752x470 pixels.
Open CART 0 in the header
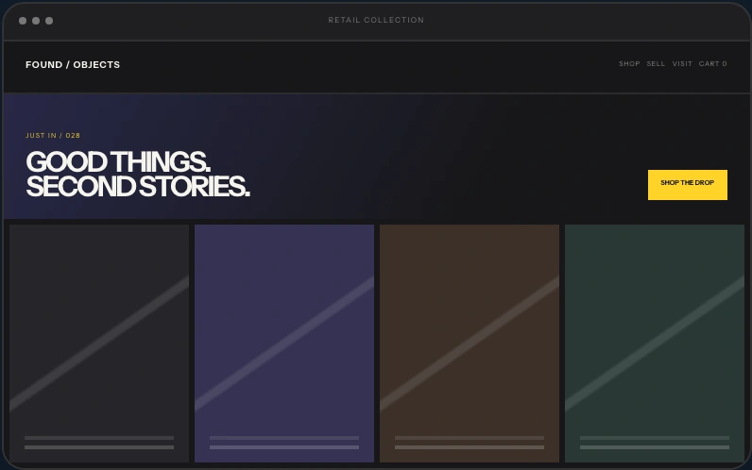coord(712,64)
